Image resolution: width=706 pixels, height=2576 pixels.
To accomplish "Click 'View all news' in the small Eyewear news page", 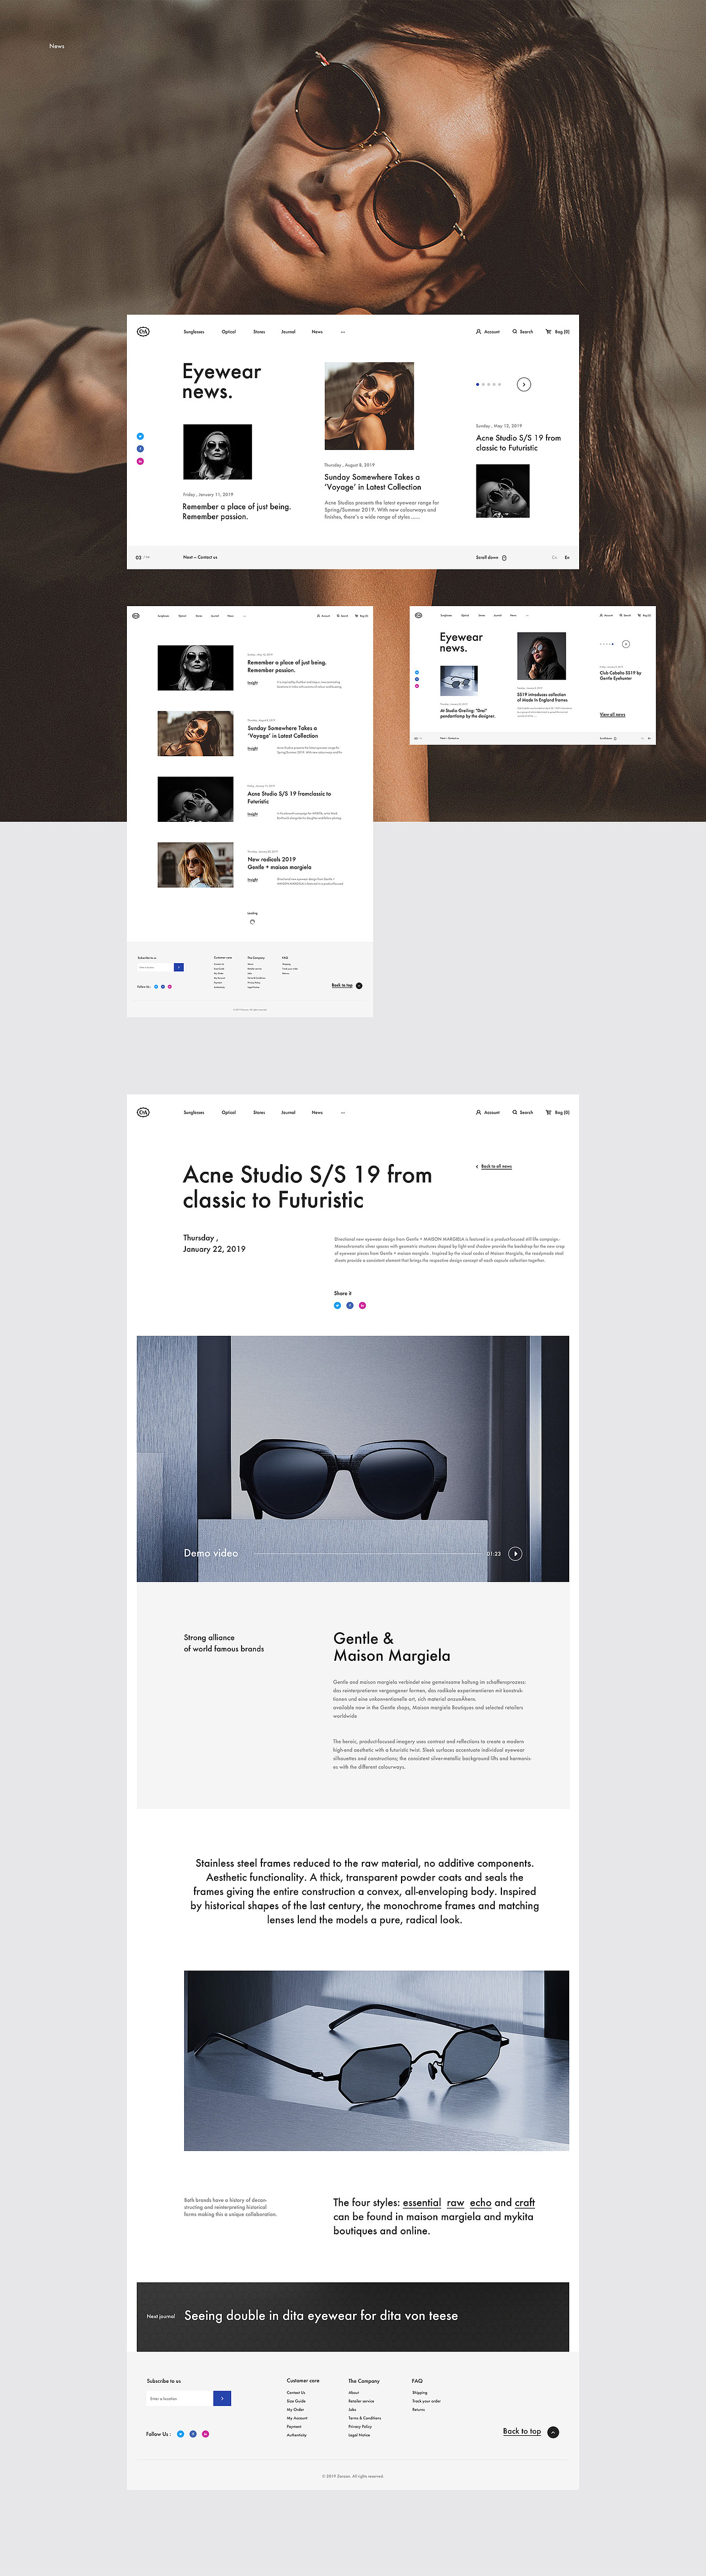I will [x=612, y=714].
